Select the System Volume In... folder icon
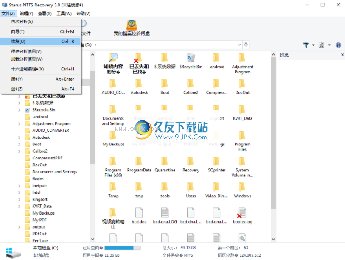The image size is (345, 260). (242, 161)
